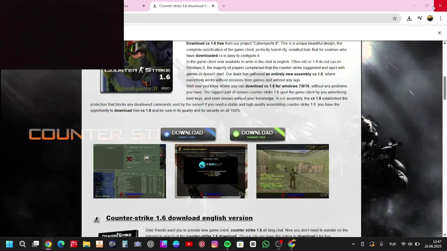
Task: Switch TUR keyboard language indicator
Action: click(x=392, y=244)
